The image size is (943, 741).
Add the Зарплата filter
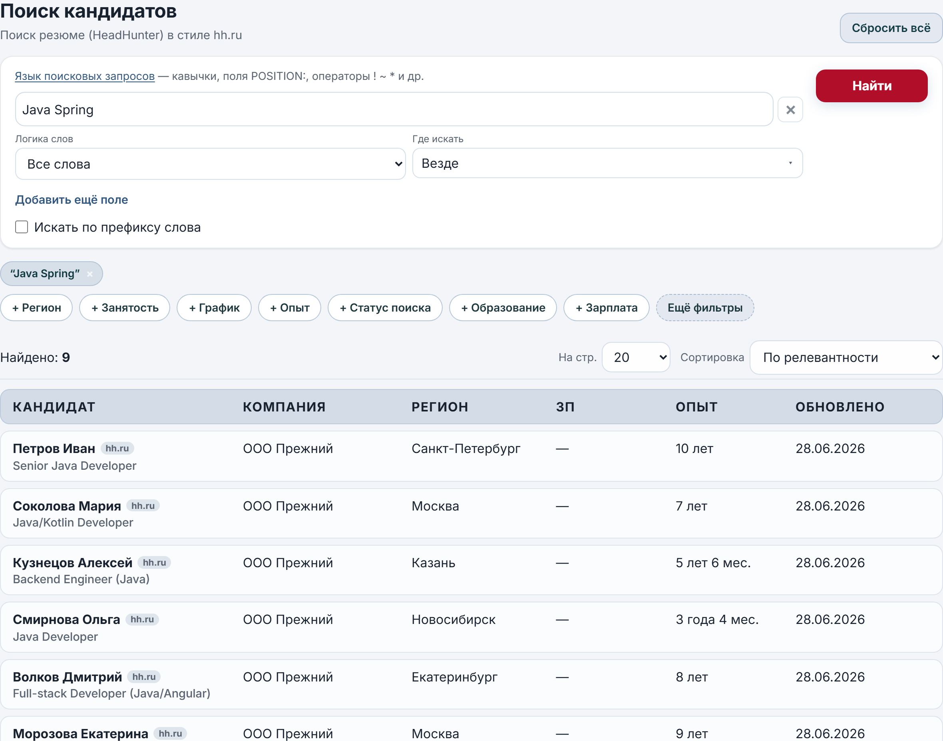[x=606, y=308]
